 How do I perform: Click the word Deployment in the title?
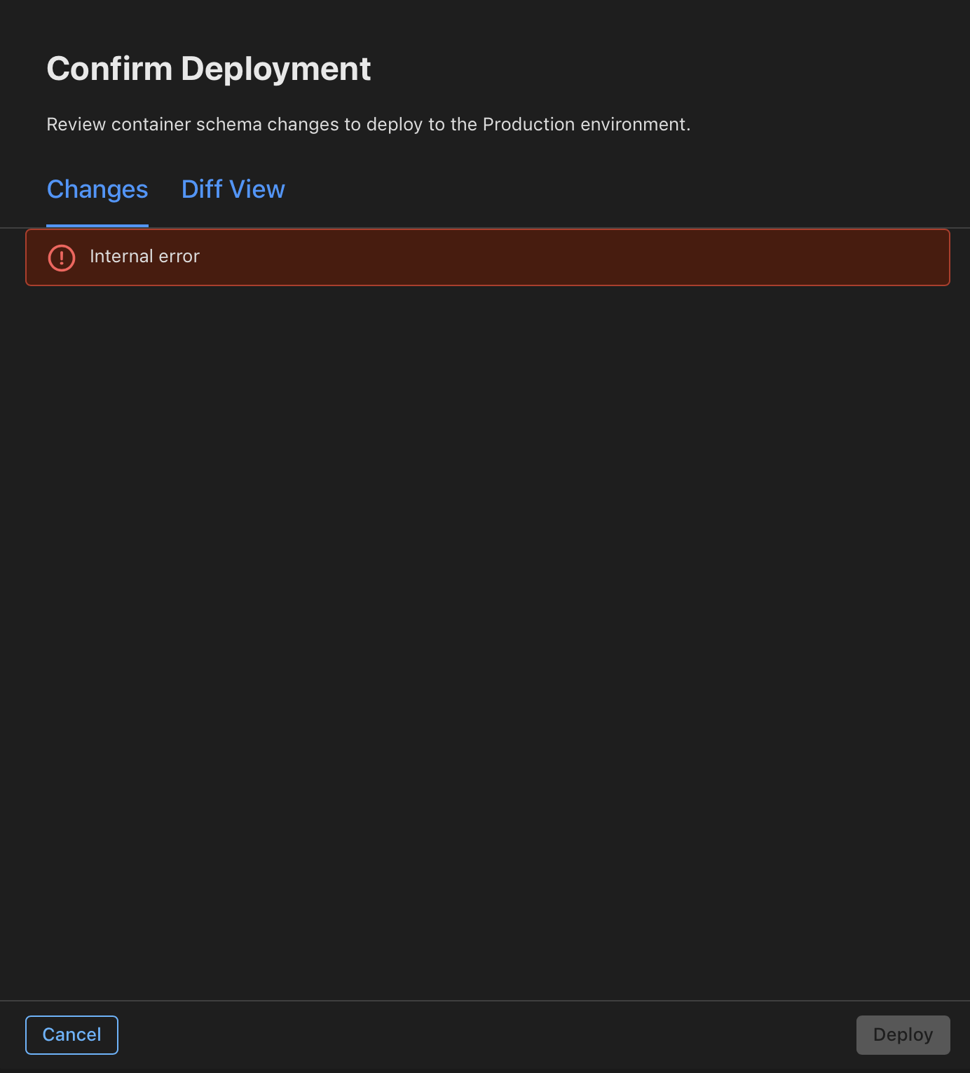pos(276,69)
